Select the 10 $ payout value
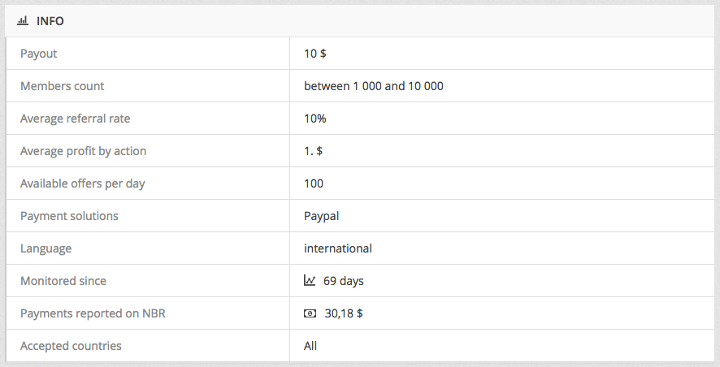 pos(315,54)
